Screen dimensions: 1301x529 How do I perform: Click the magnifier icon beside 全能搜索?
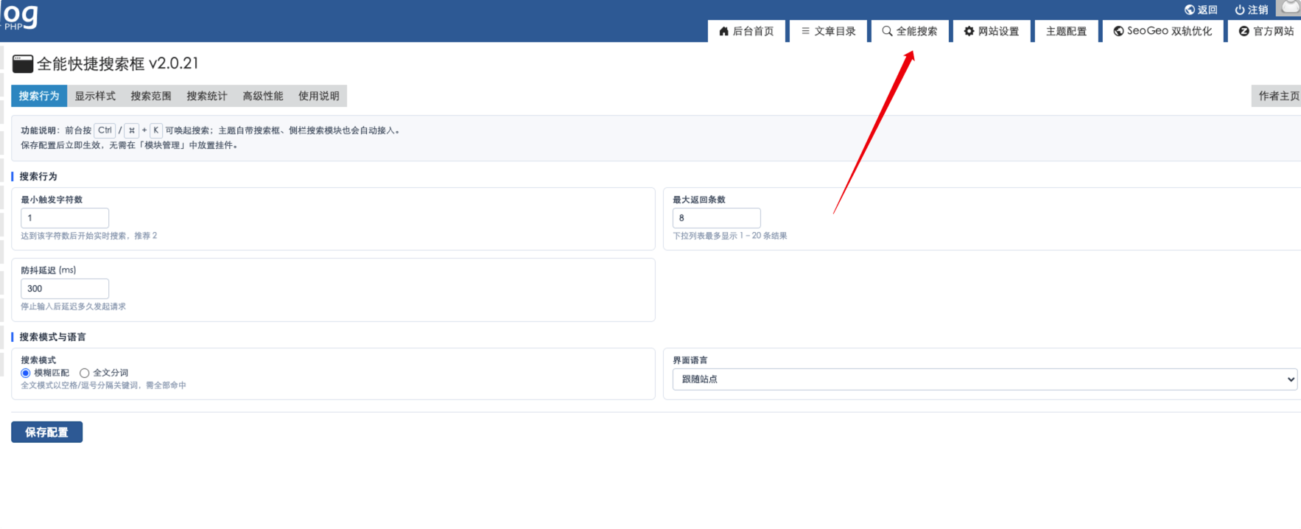(x=887, y=31)
